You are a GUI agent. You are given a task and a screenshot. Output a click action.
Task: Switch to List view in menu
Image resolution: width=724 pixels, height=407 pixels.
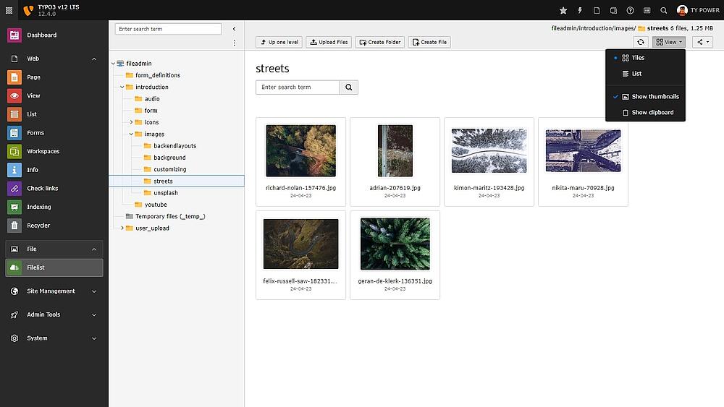(636, 74)
